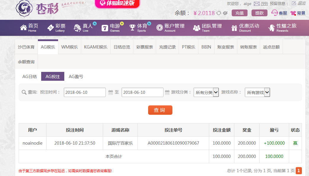309x176 pixels.
Task: Click the orange 查询 query button
Action: (x=160, y=110)
